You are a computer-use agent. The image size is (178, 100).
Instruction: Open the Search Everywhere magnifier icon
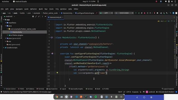[170, 13]
